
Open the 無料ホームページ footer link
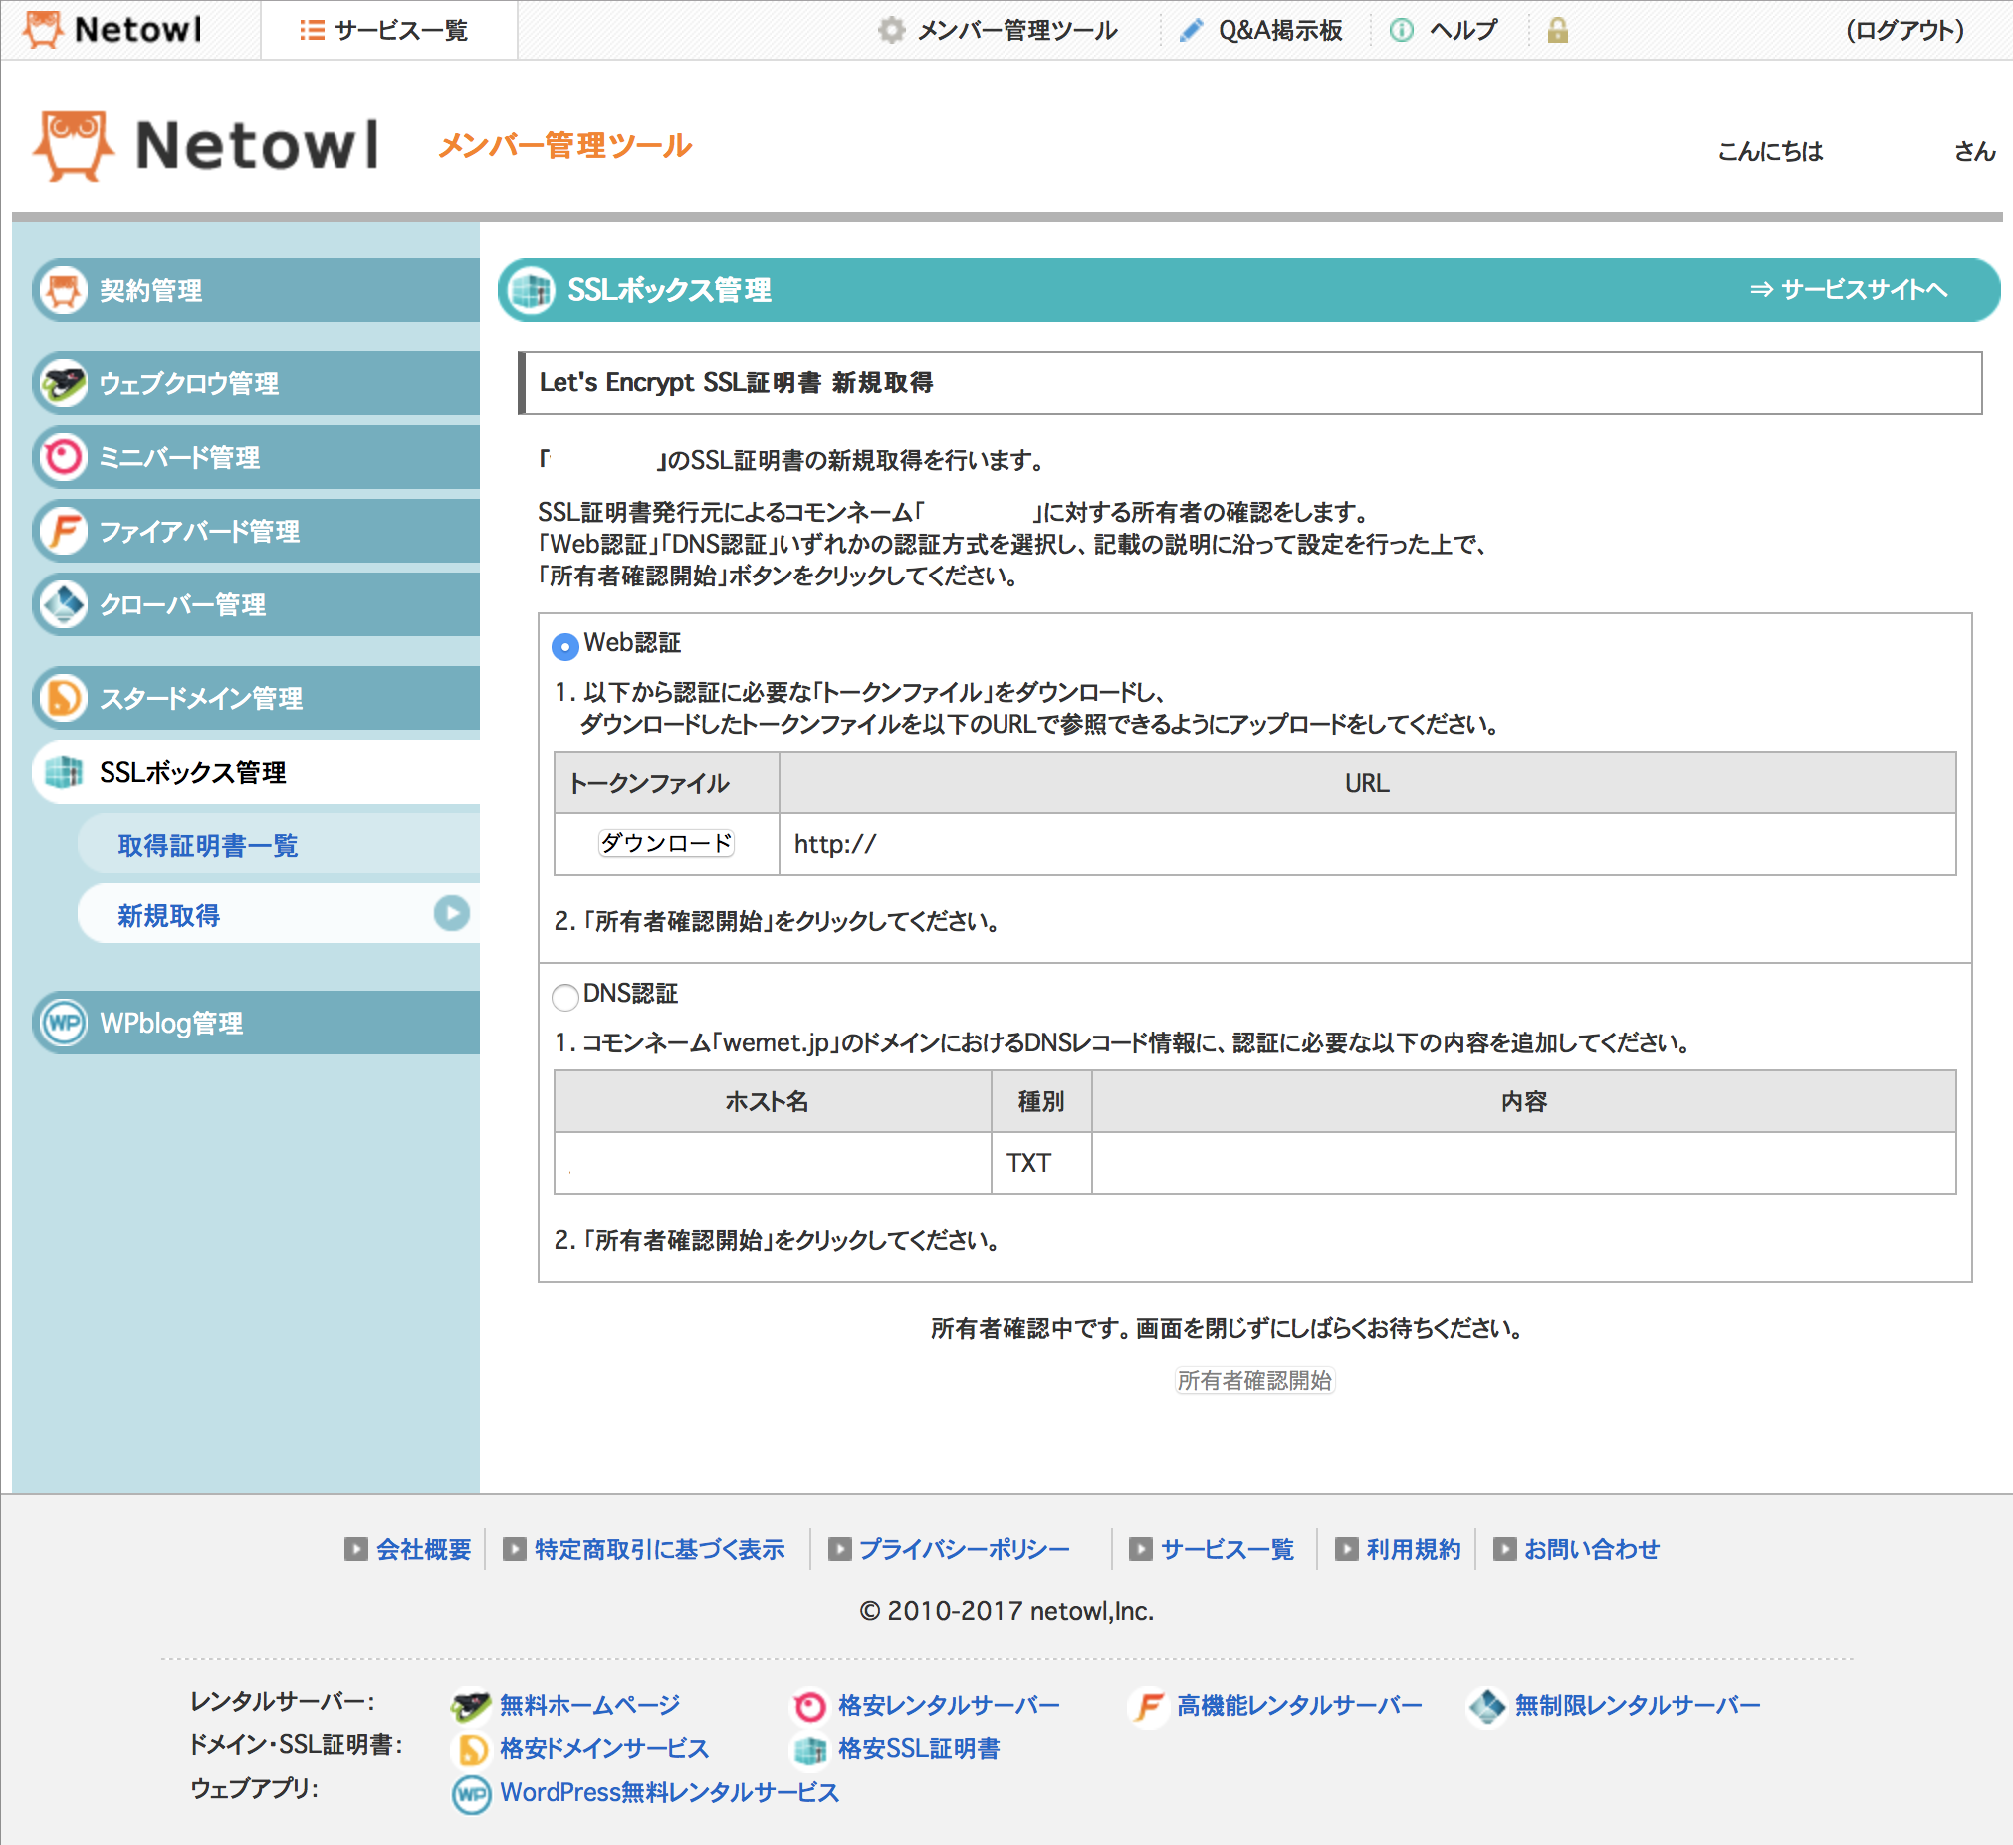pos(590,1706)
